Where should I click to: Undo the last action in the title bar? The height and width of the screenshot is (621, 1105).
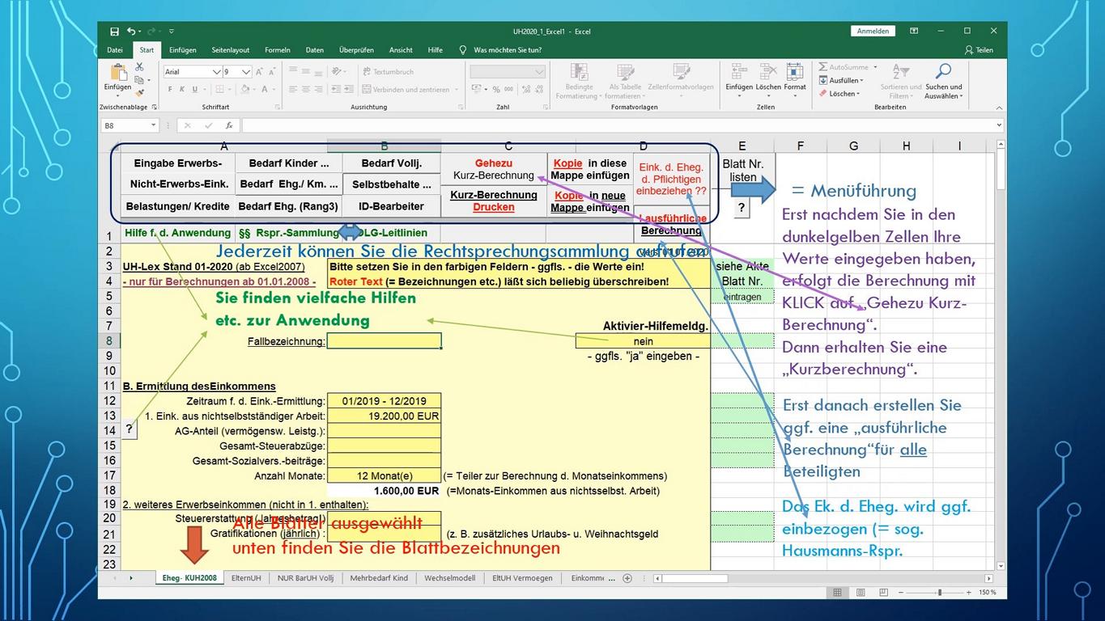coord(132,32)
